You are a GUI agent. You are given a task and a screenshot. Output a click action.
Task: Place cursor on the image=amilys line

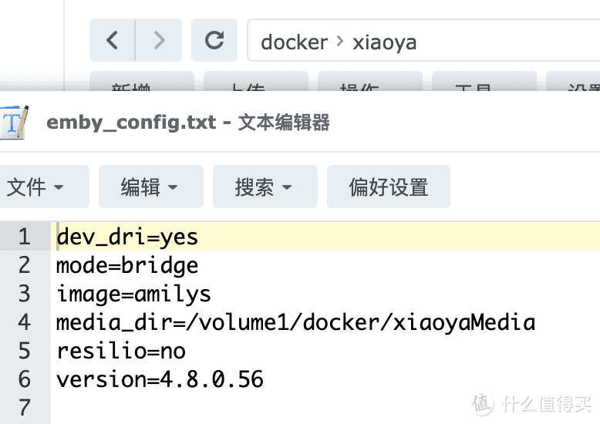(x=133, y=294)
